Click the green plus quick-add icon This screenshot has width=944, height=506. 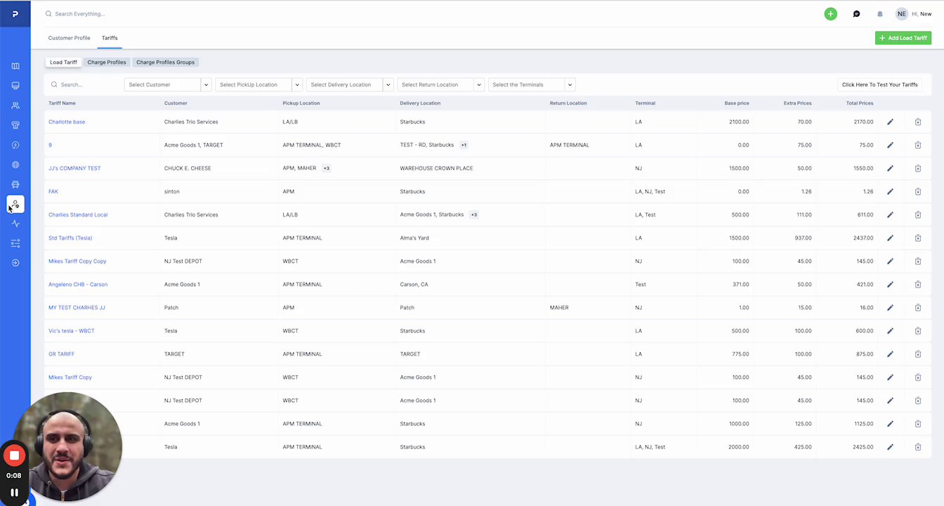(830, 14)
